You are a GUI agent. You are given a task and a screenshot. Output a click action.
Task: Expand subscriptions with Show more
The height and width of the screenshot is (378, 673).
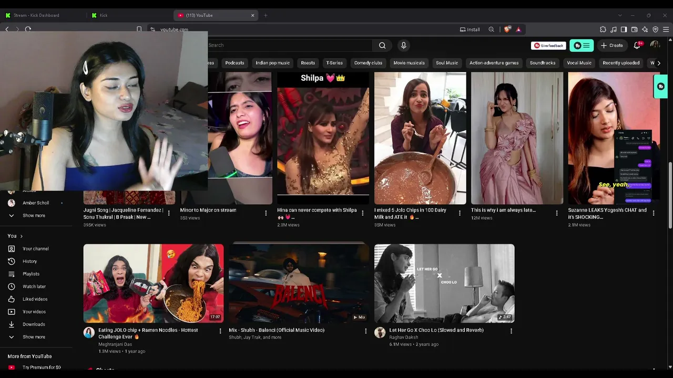point(34,216)
